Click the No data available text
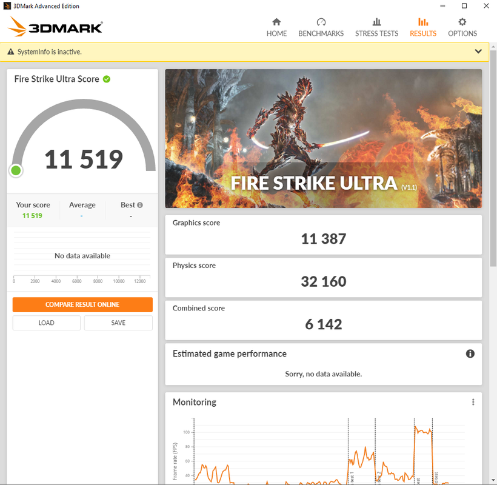Viewport: 497px width, 485px height. [82, 256]
